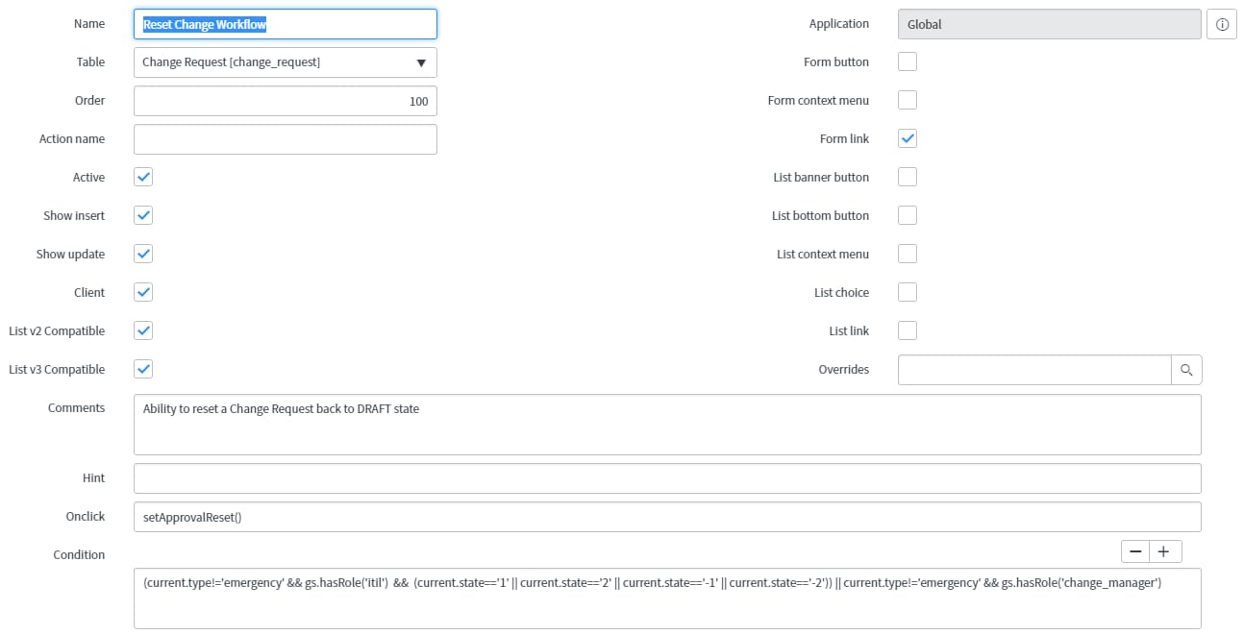
Task: Enable the List banner button checkbox
Action: 908,177
